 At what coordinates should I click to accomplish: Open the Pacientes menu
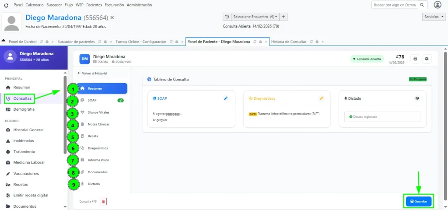(x=94, y=5)
